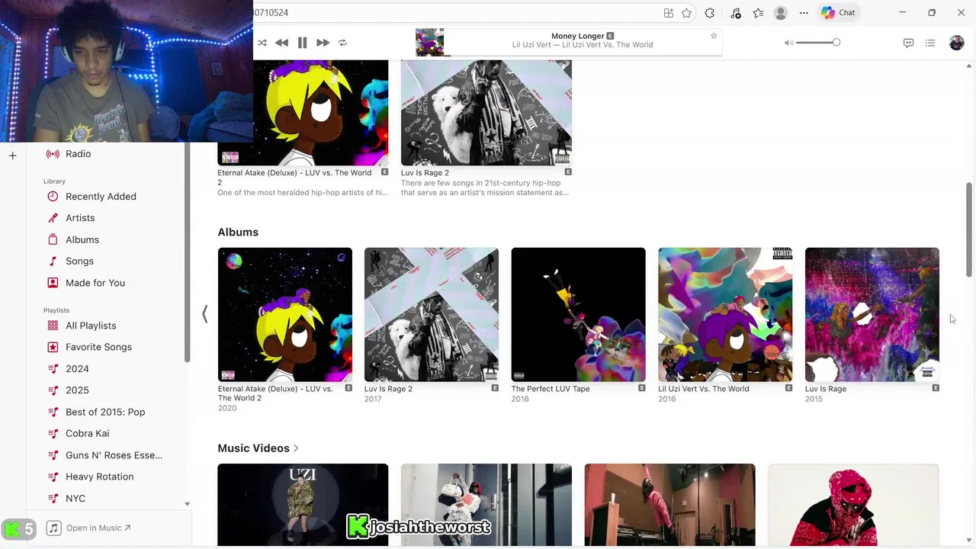This screenshot has height=549, width=976.
Task: Open the Favorite Songs playlist
Action: (98, 347)
